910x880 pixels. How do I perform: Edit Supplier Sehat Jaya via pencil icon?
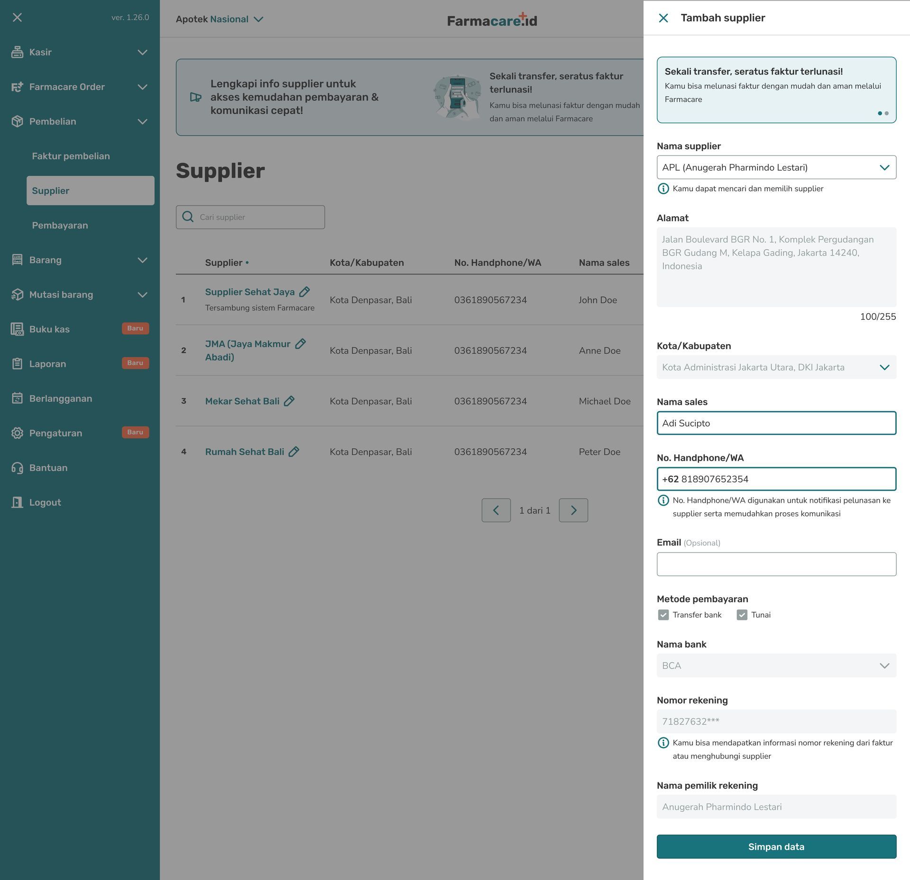pos(304,292)
